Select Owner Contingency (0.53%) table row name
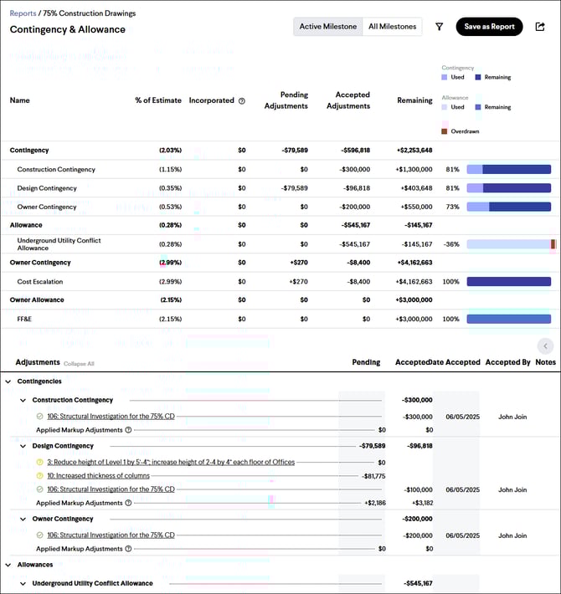The width and height of the screenshot is (561, 594). [x=47, y=207]
